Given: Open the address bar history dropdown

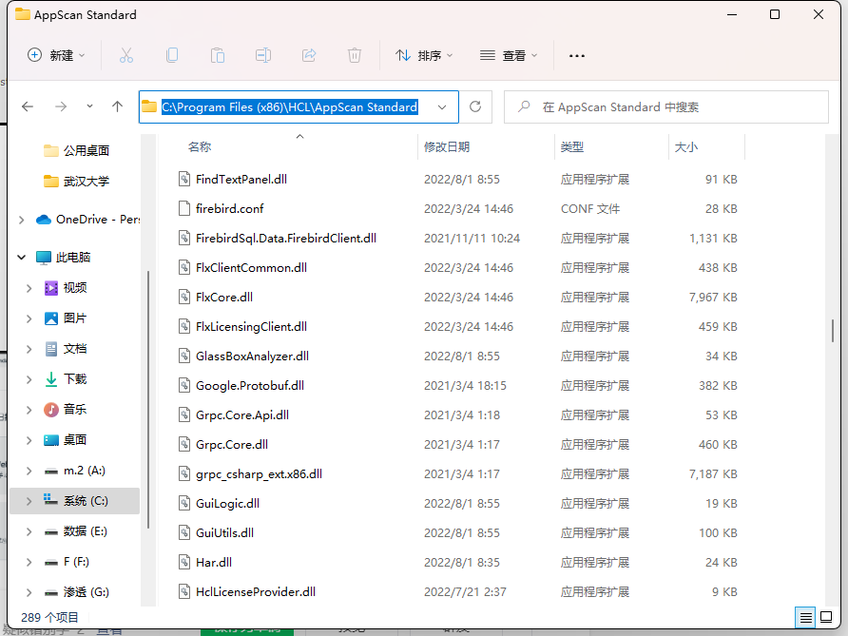Looking at the screenshot, I should 442,107.
